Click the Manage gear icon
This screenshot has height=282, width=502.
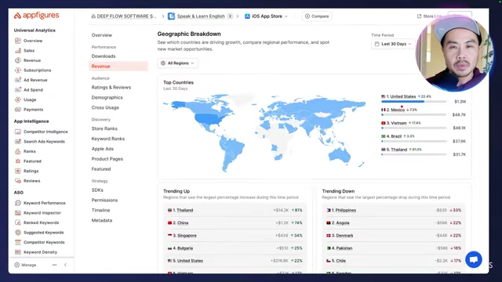17,265
